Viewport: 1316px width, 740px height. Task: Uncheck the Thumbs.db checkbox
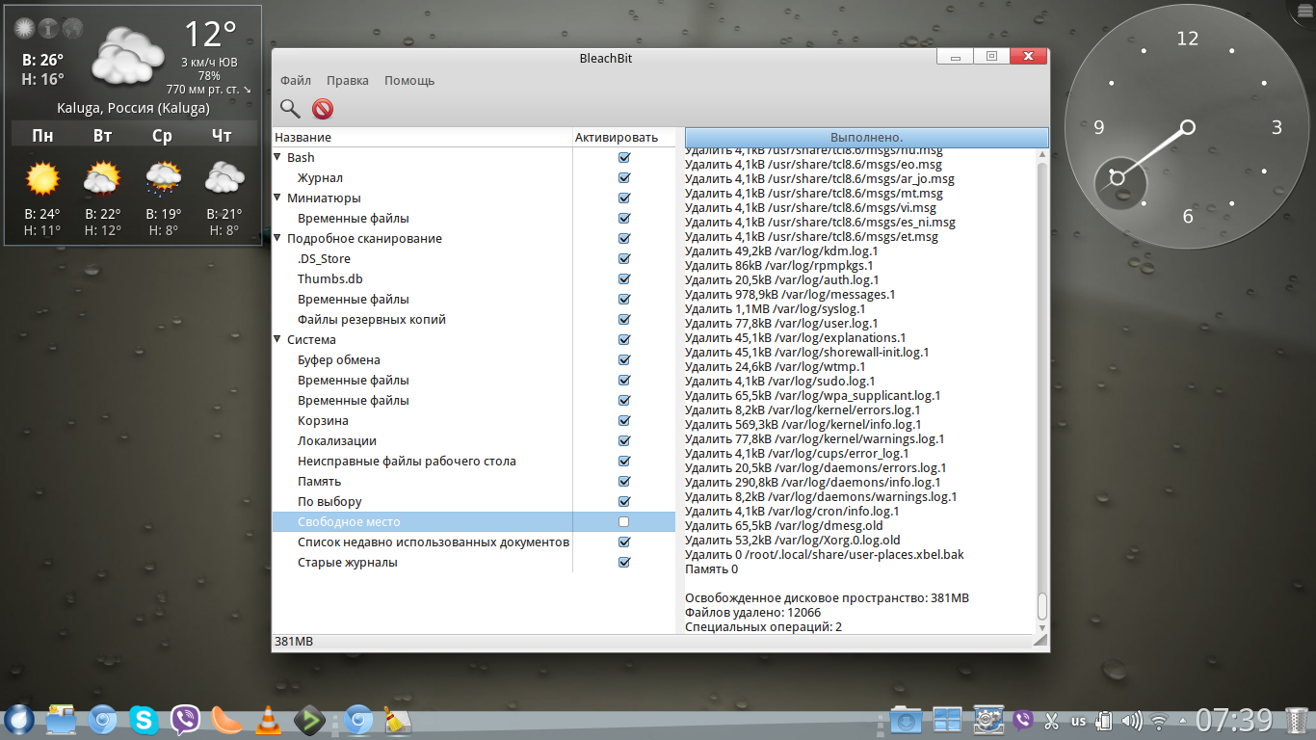click(x=624, y=279)
